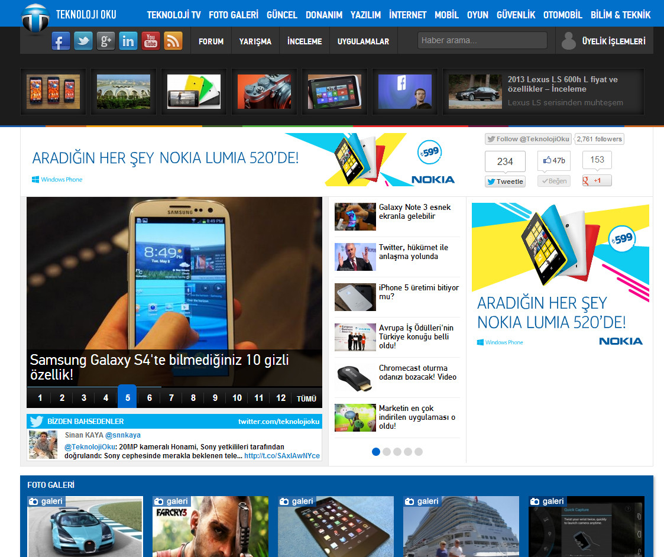Select the second news pagination dot
Viewport: 664px width, 557px height.
click(387, 452)
